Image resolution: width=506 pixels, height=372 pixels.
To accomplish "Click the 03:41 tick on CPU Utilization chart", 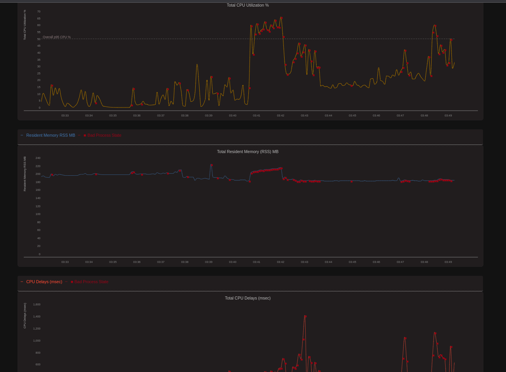I will coord(257,115).
